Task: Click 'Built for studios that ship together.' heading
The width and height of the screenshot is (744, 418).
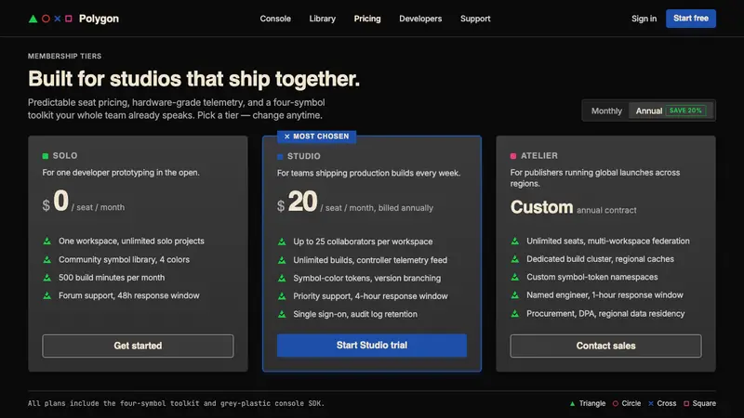Action: (x=193, y=79)
